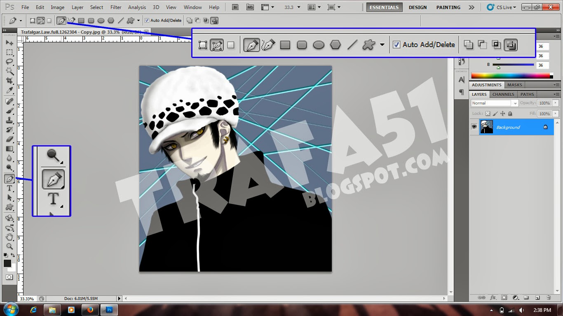Switch to the Masks tab

pyautogui.click(x=514, y=85)
